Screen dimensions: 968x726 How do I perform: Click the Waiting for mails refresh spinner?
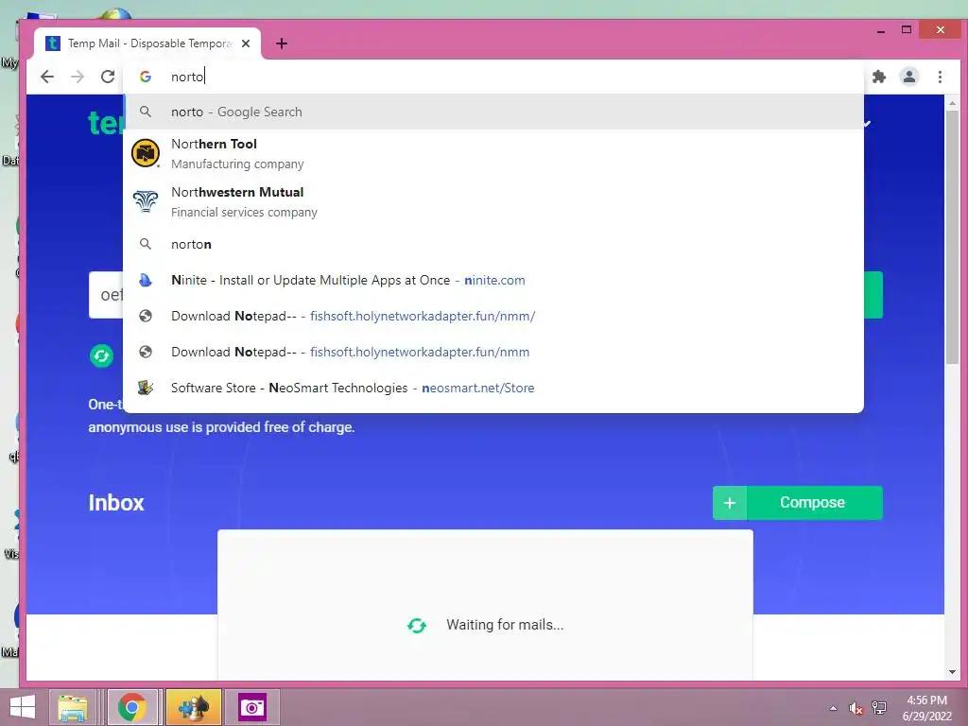pos(417,626)
